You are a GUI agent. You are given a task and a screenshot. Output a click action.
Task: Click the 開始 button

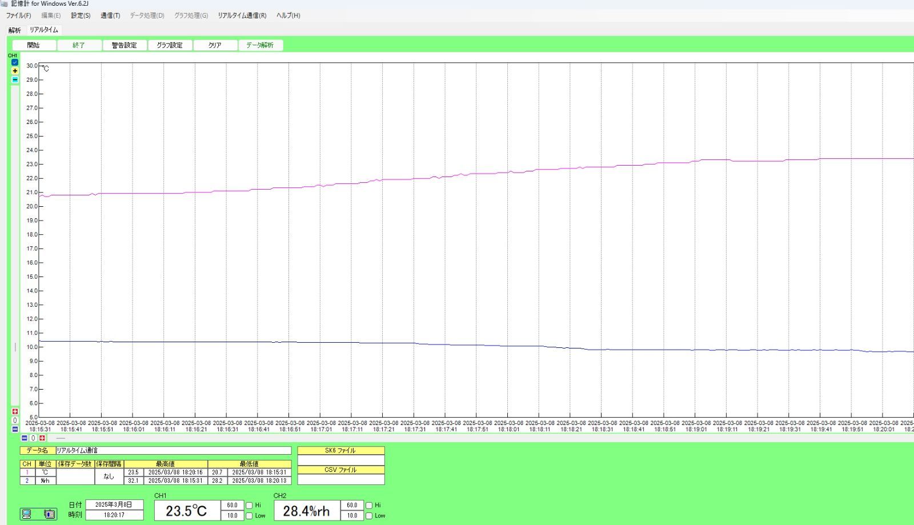[34, 45]
